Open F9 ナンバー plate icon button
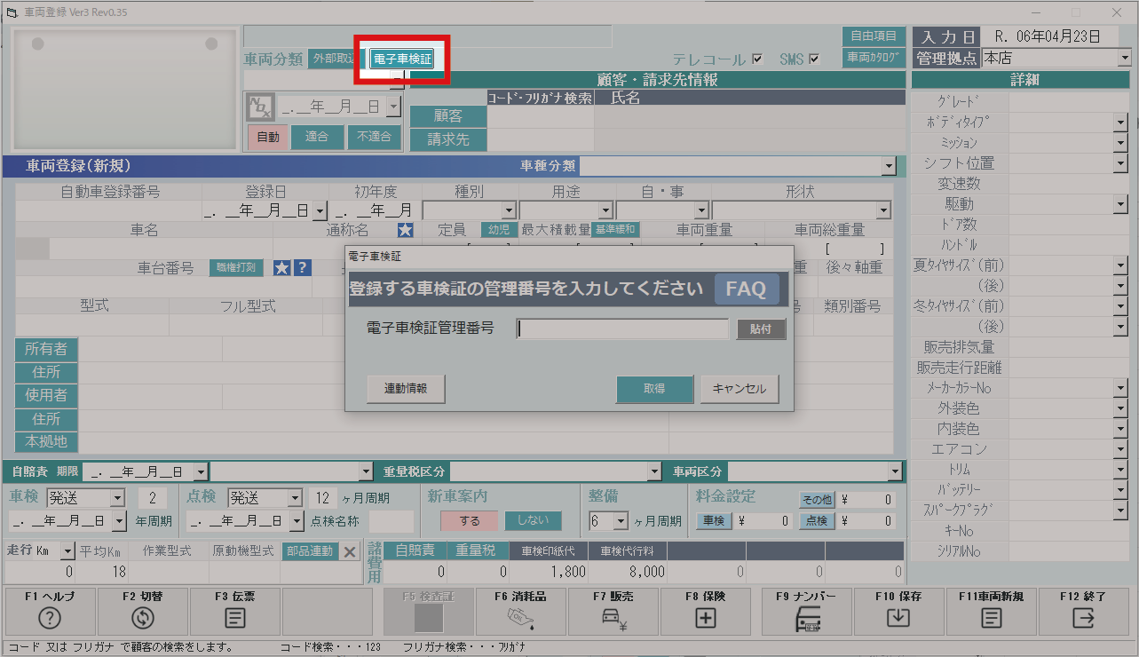This screenshot has height=657, width=1139. point(806,612)
